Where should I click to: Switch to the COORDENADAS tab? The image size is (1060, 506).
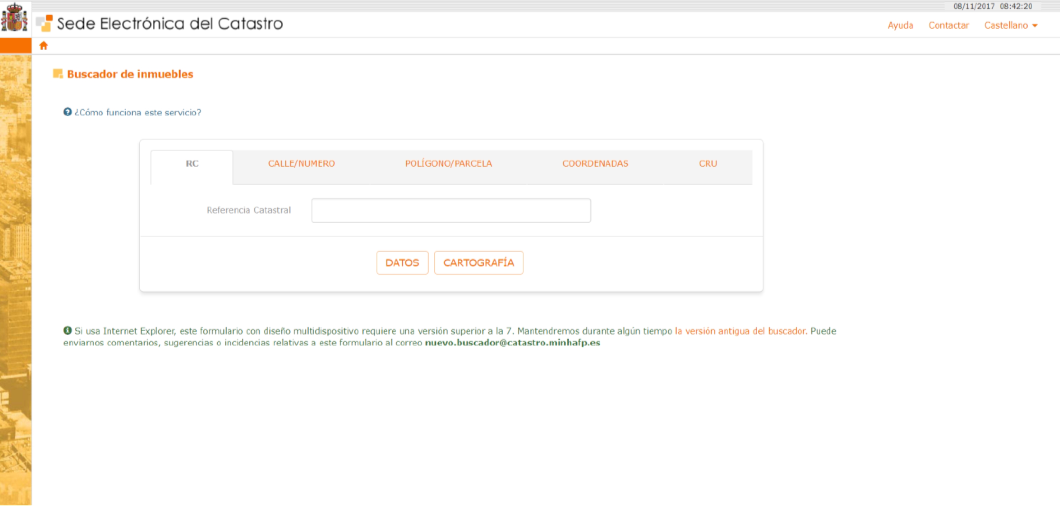click(x=595, y=164)
